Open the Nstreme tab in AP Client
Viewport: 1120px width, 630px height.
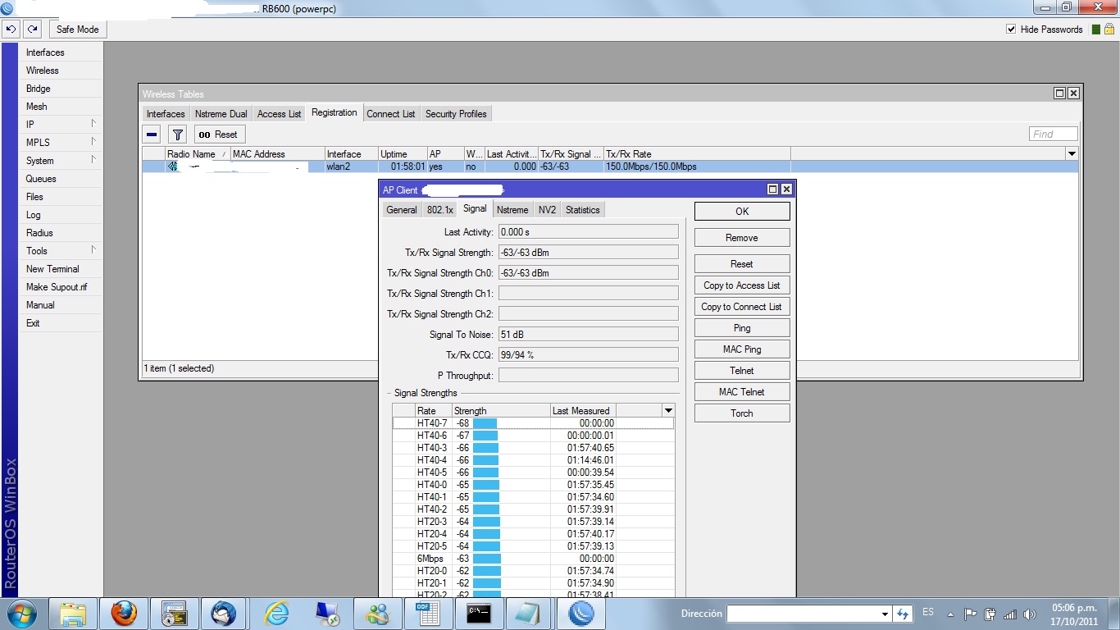[x=512, y=210]
